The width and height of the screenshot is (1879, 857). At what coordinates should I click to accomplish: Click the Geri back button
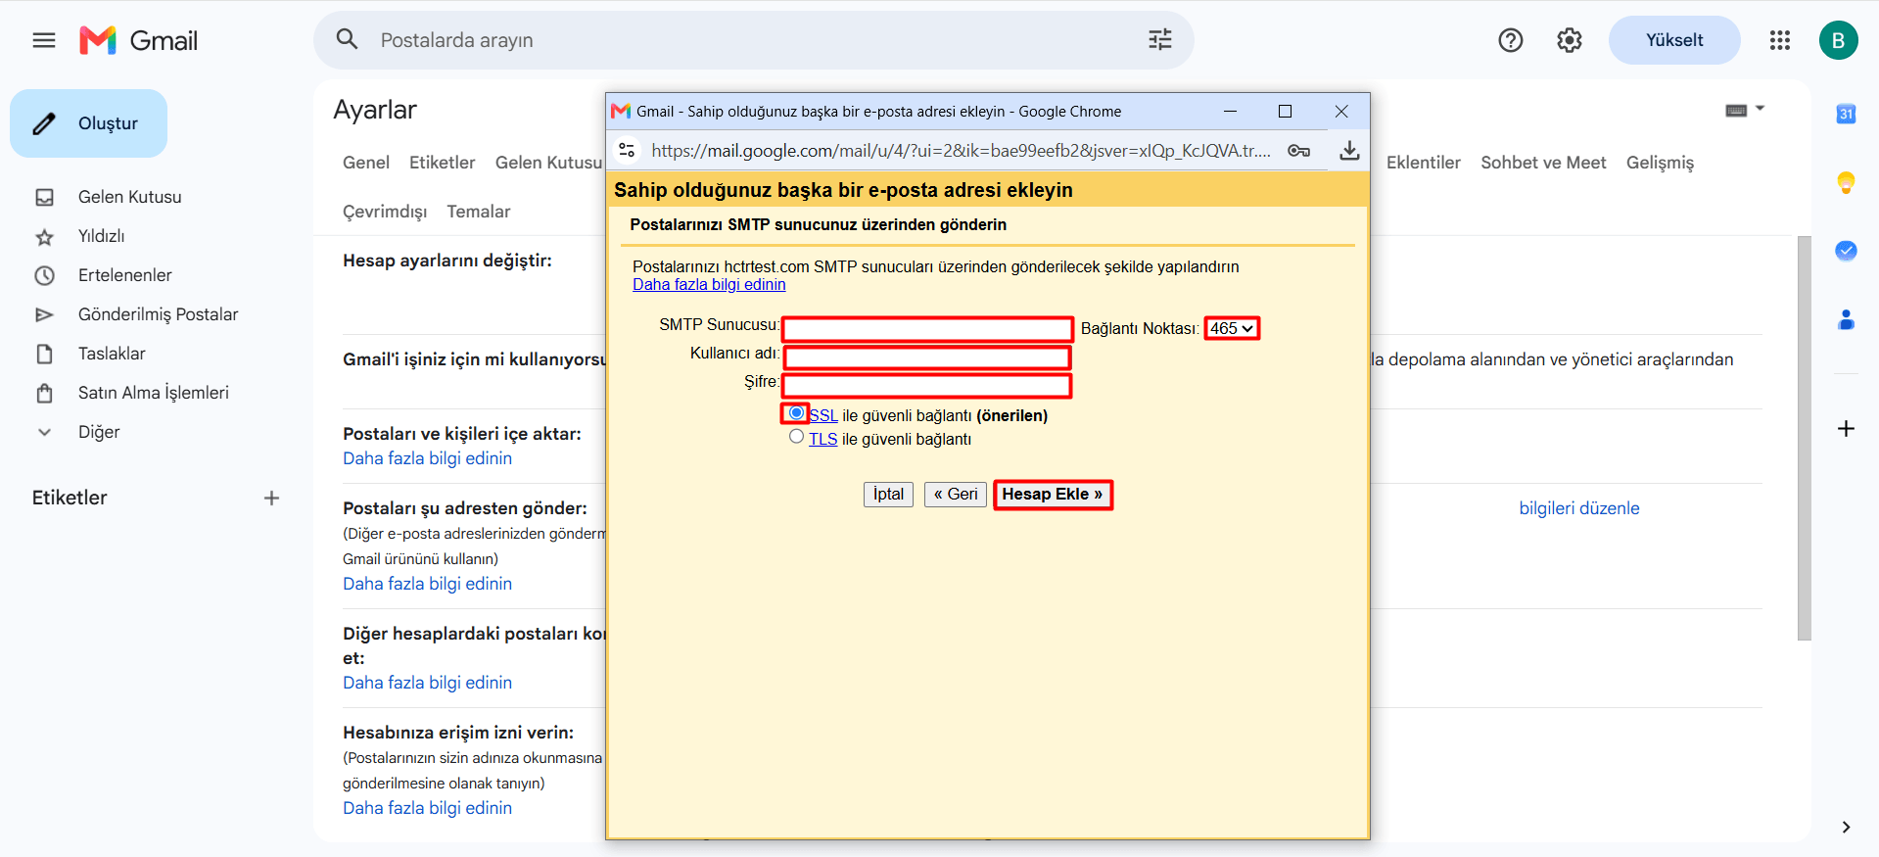pyautogui.click(x=956, y=495)
